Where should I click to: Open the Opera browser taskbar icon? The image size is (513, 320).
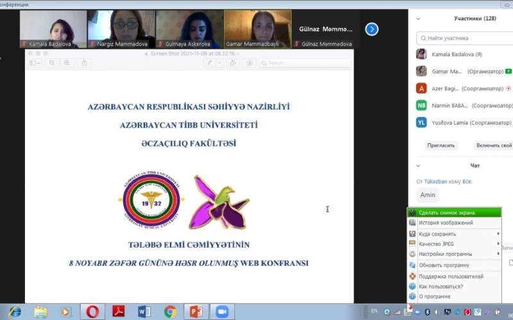tap(92, 312)
